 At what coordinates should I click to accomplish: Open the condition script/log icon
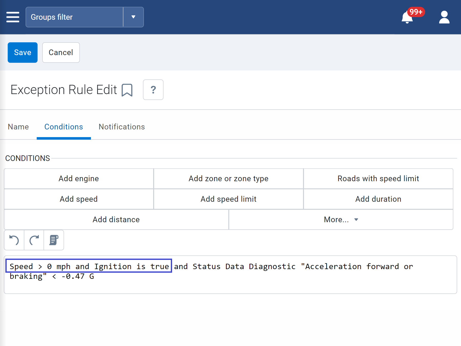click(x=54, y=240)
